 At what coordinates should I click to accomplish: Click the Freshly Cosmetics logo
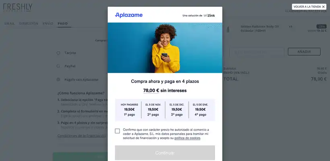(18, 7)
